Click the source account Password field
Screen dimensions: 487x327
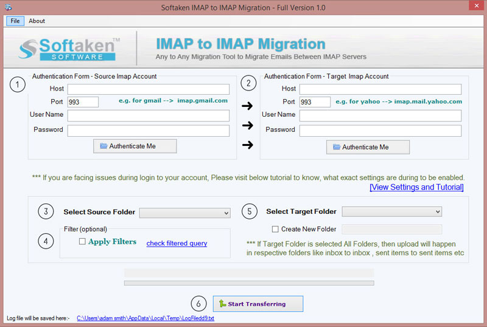pos(149,131)
